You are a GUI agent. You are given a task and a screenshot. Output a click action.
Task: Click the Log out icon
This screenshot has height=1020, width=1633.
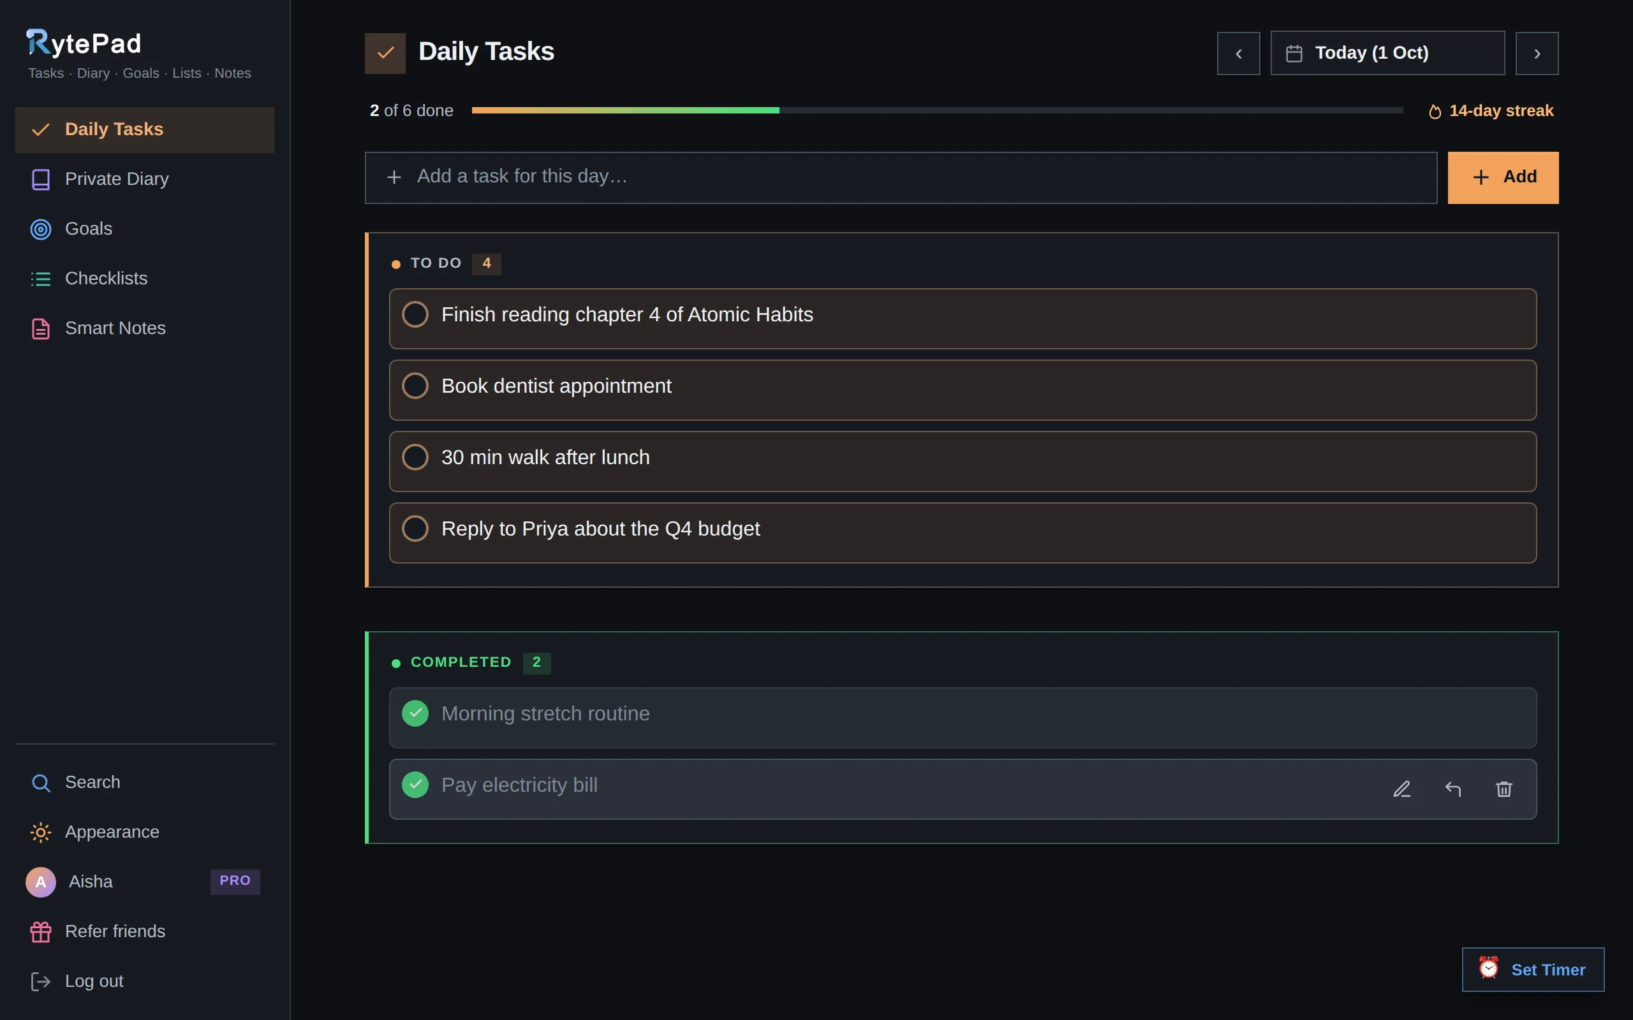pos(41,982)
